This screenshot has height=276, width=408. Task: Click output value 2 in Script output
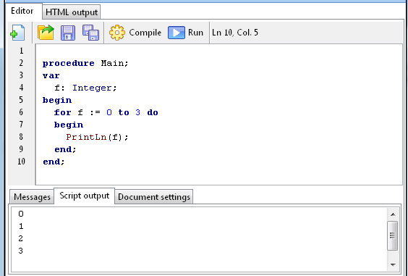[x=21, y=238]
